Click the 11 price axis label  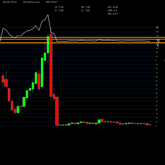[157, 122]
